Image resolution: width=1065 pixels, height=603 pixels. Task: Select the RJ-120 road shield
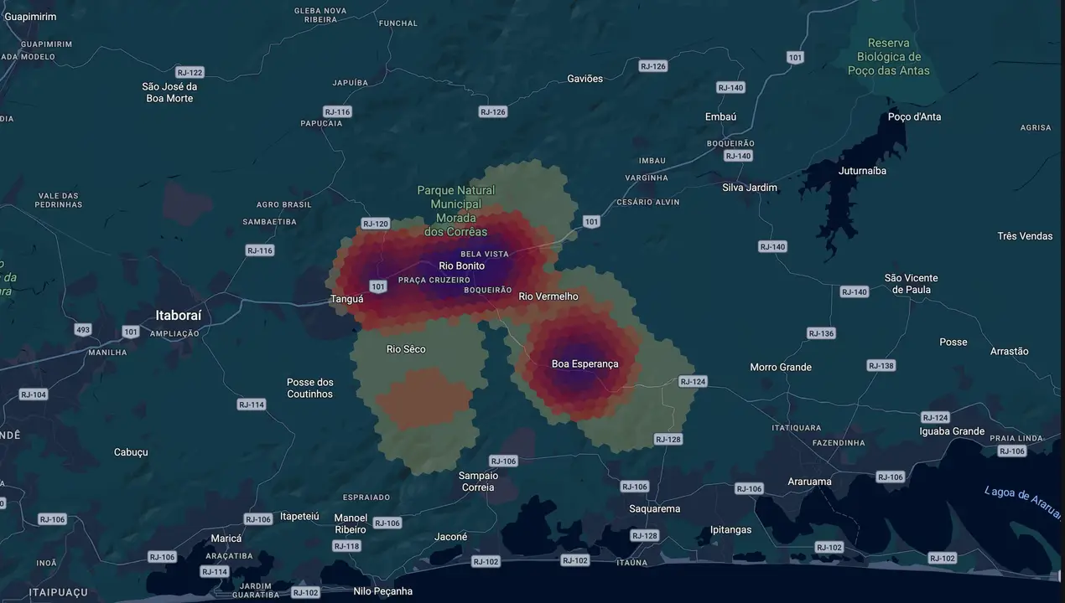[376, 224]
